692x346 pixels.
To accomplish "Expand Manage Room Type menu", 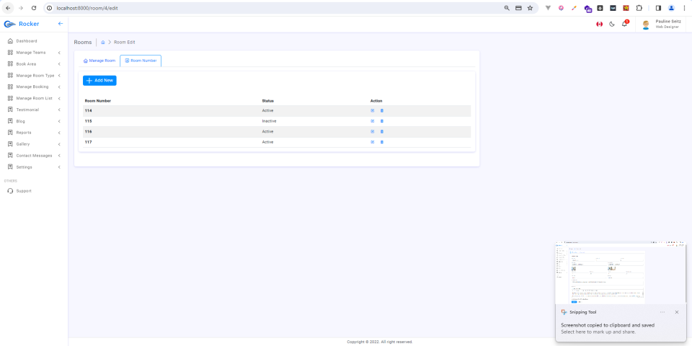I will click(34, 76).
